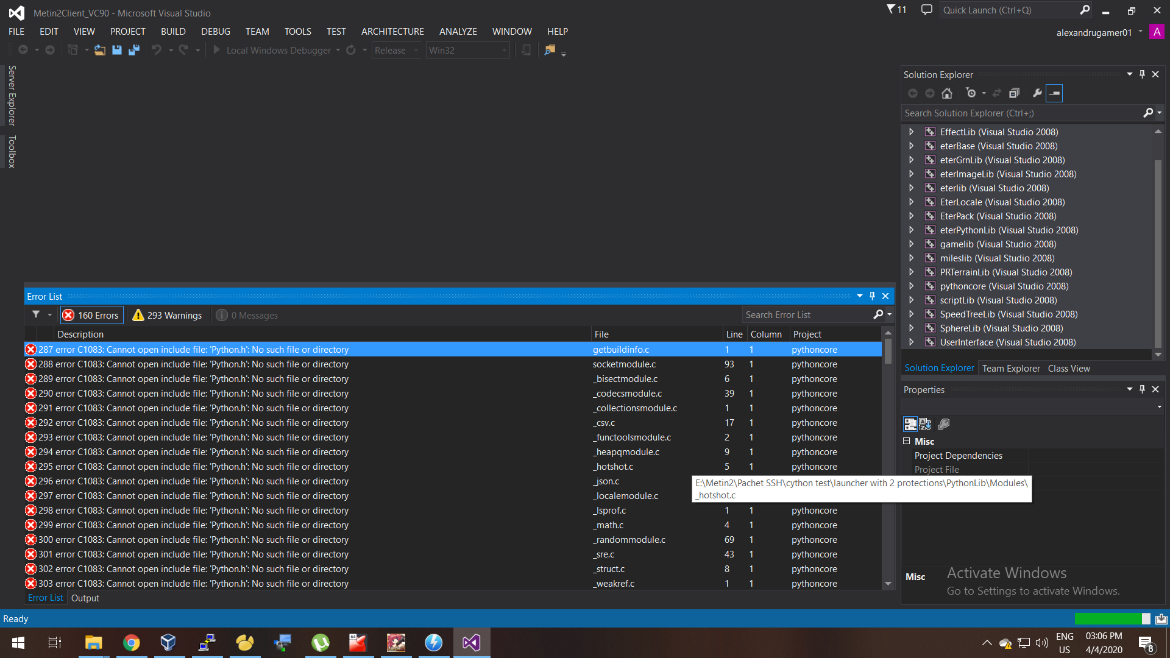Open File Explorer from the taskbar
The height and width of the screenshot is (658, 1170).
93,643
